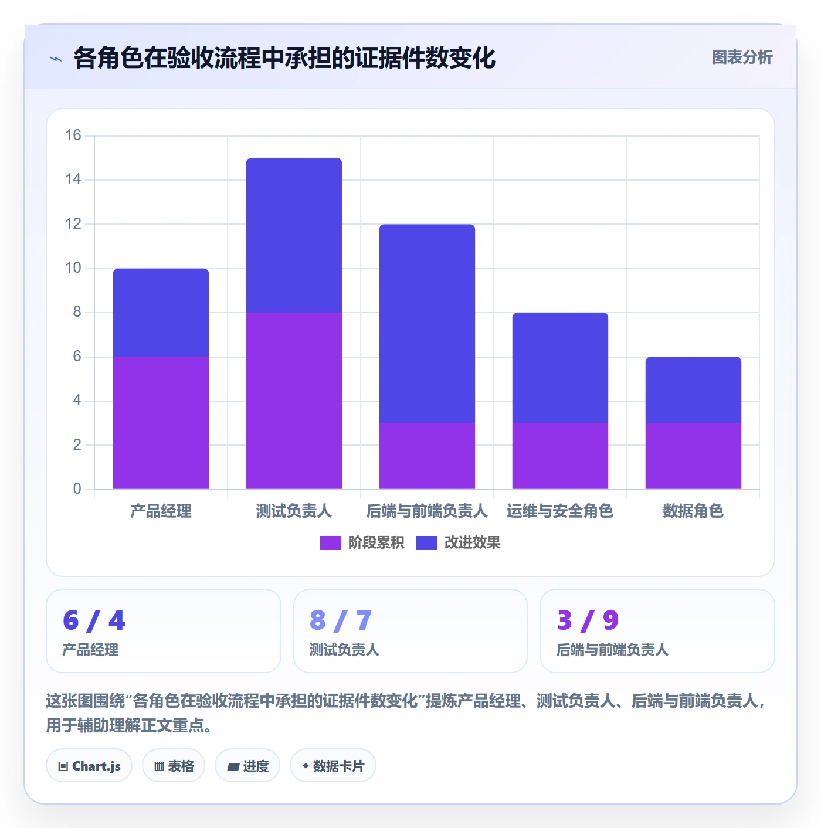Click the blue bar segment for 运维与安全角色

[x=560, y=368]
